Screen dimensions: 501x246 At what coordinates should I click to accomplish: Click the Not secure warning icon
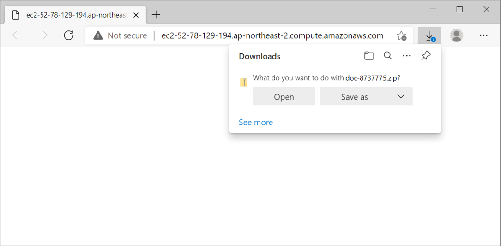[x=98, y=35]
